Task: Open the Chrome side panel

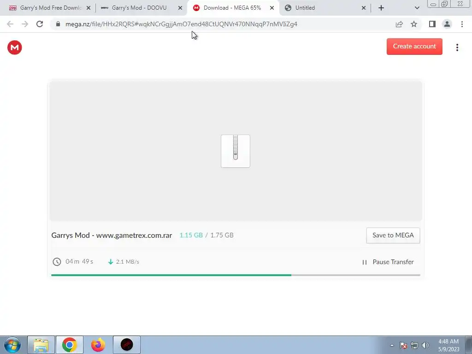Action: [432, 24]
